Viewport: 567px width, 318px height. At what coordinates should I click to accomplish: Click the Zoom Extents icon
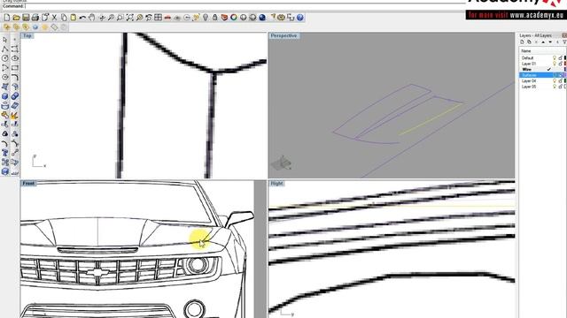coord(130,18)
